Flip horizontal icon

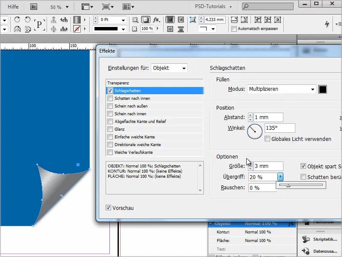tap(17, 29)
